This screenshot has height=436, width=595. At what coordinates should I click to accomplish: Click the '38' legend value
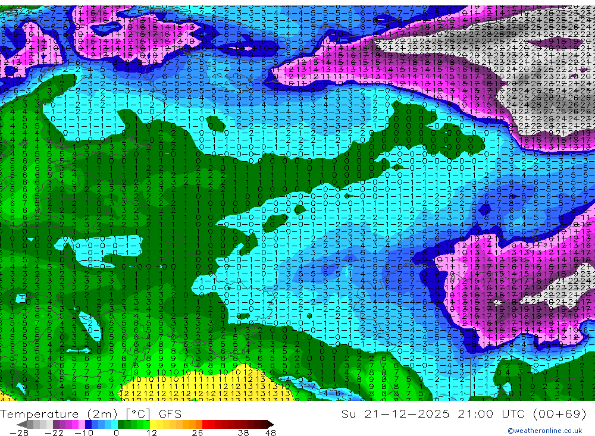tap(243, 433)
